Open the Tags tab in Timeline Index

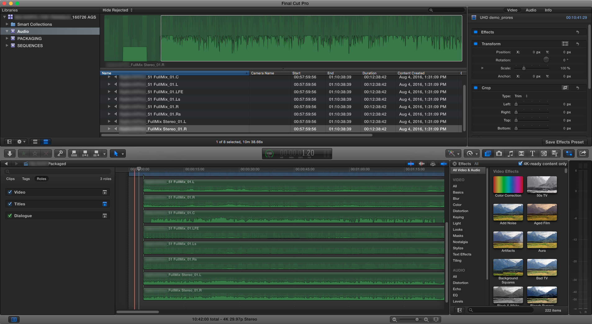pyautogui.click(x=26, y=179)
